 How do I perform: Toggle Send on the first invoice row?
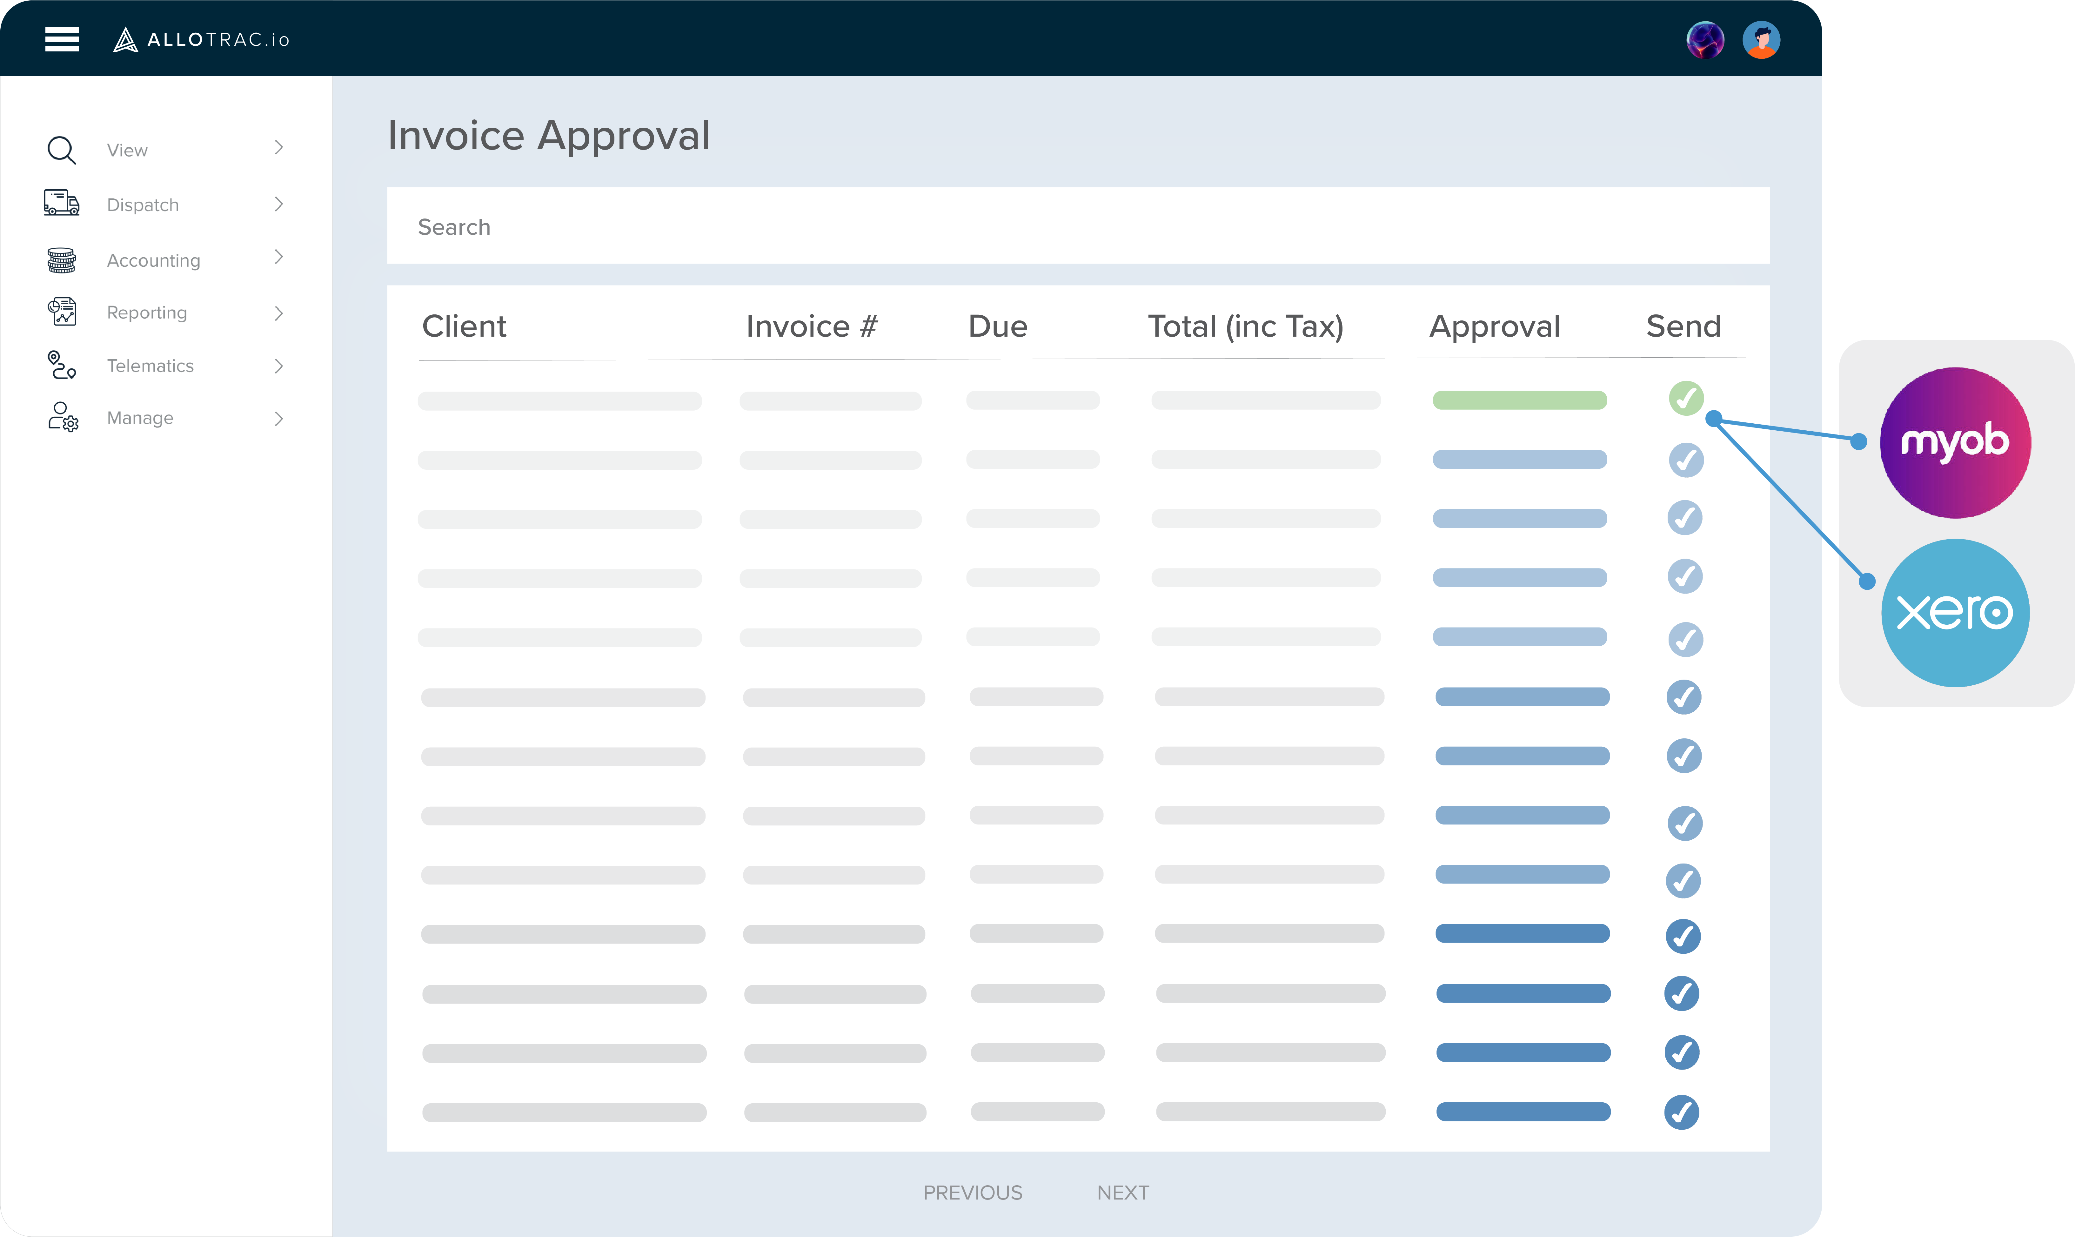(1686, 399)
